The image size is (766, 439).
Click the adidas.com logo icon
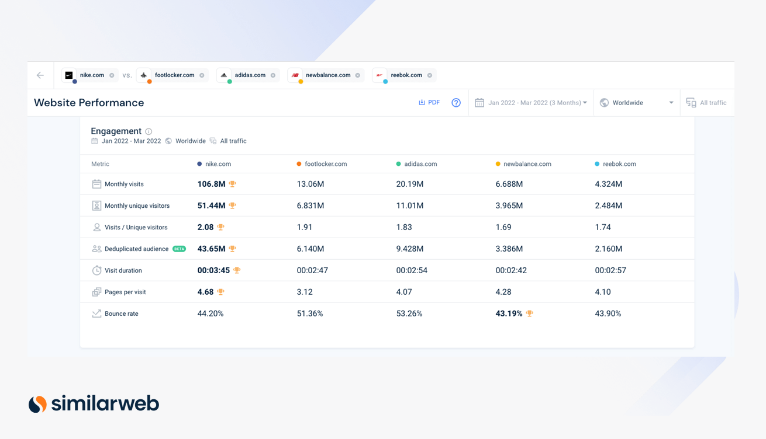pos(224,75)
